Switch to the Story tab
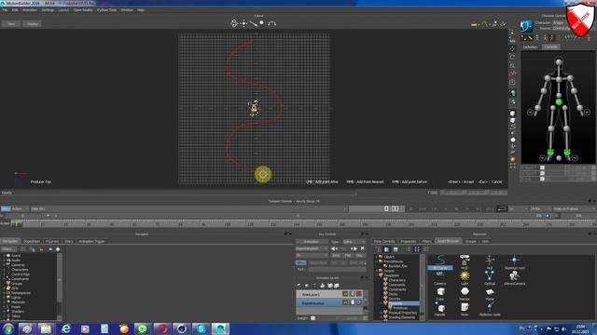 68,242
